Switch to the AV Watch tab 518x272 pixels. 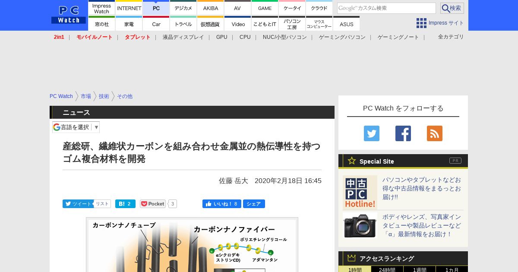[x=237, y=8]
